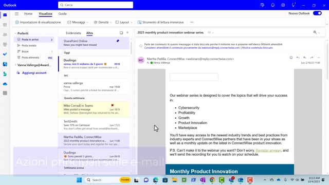Trust content from webinars@reply.connectwise.com link

[192, 48]
